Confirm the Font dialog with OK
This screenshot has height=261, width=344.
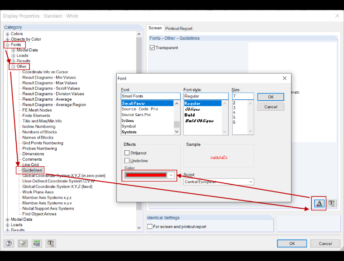point(271,97)
